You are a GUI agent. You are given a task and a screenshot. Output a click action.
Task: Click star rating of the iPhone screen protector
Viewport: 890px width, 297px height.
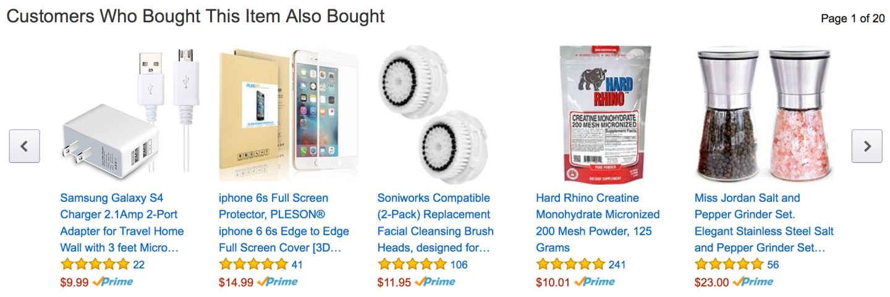[253, 265]
